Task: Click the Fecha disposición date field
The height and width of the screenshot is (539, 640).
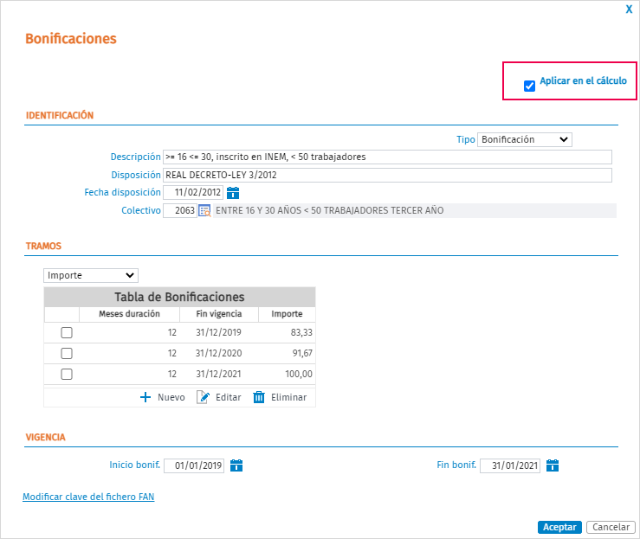Action: click(x=193, y=192)
